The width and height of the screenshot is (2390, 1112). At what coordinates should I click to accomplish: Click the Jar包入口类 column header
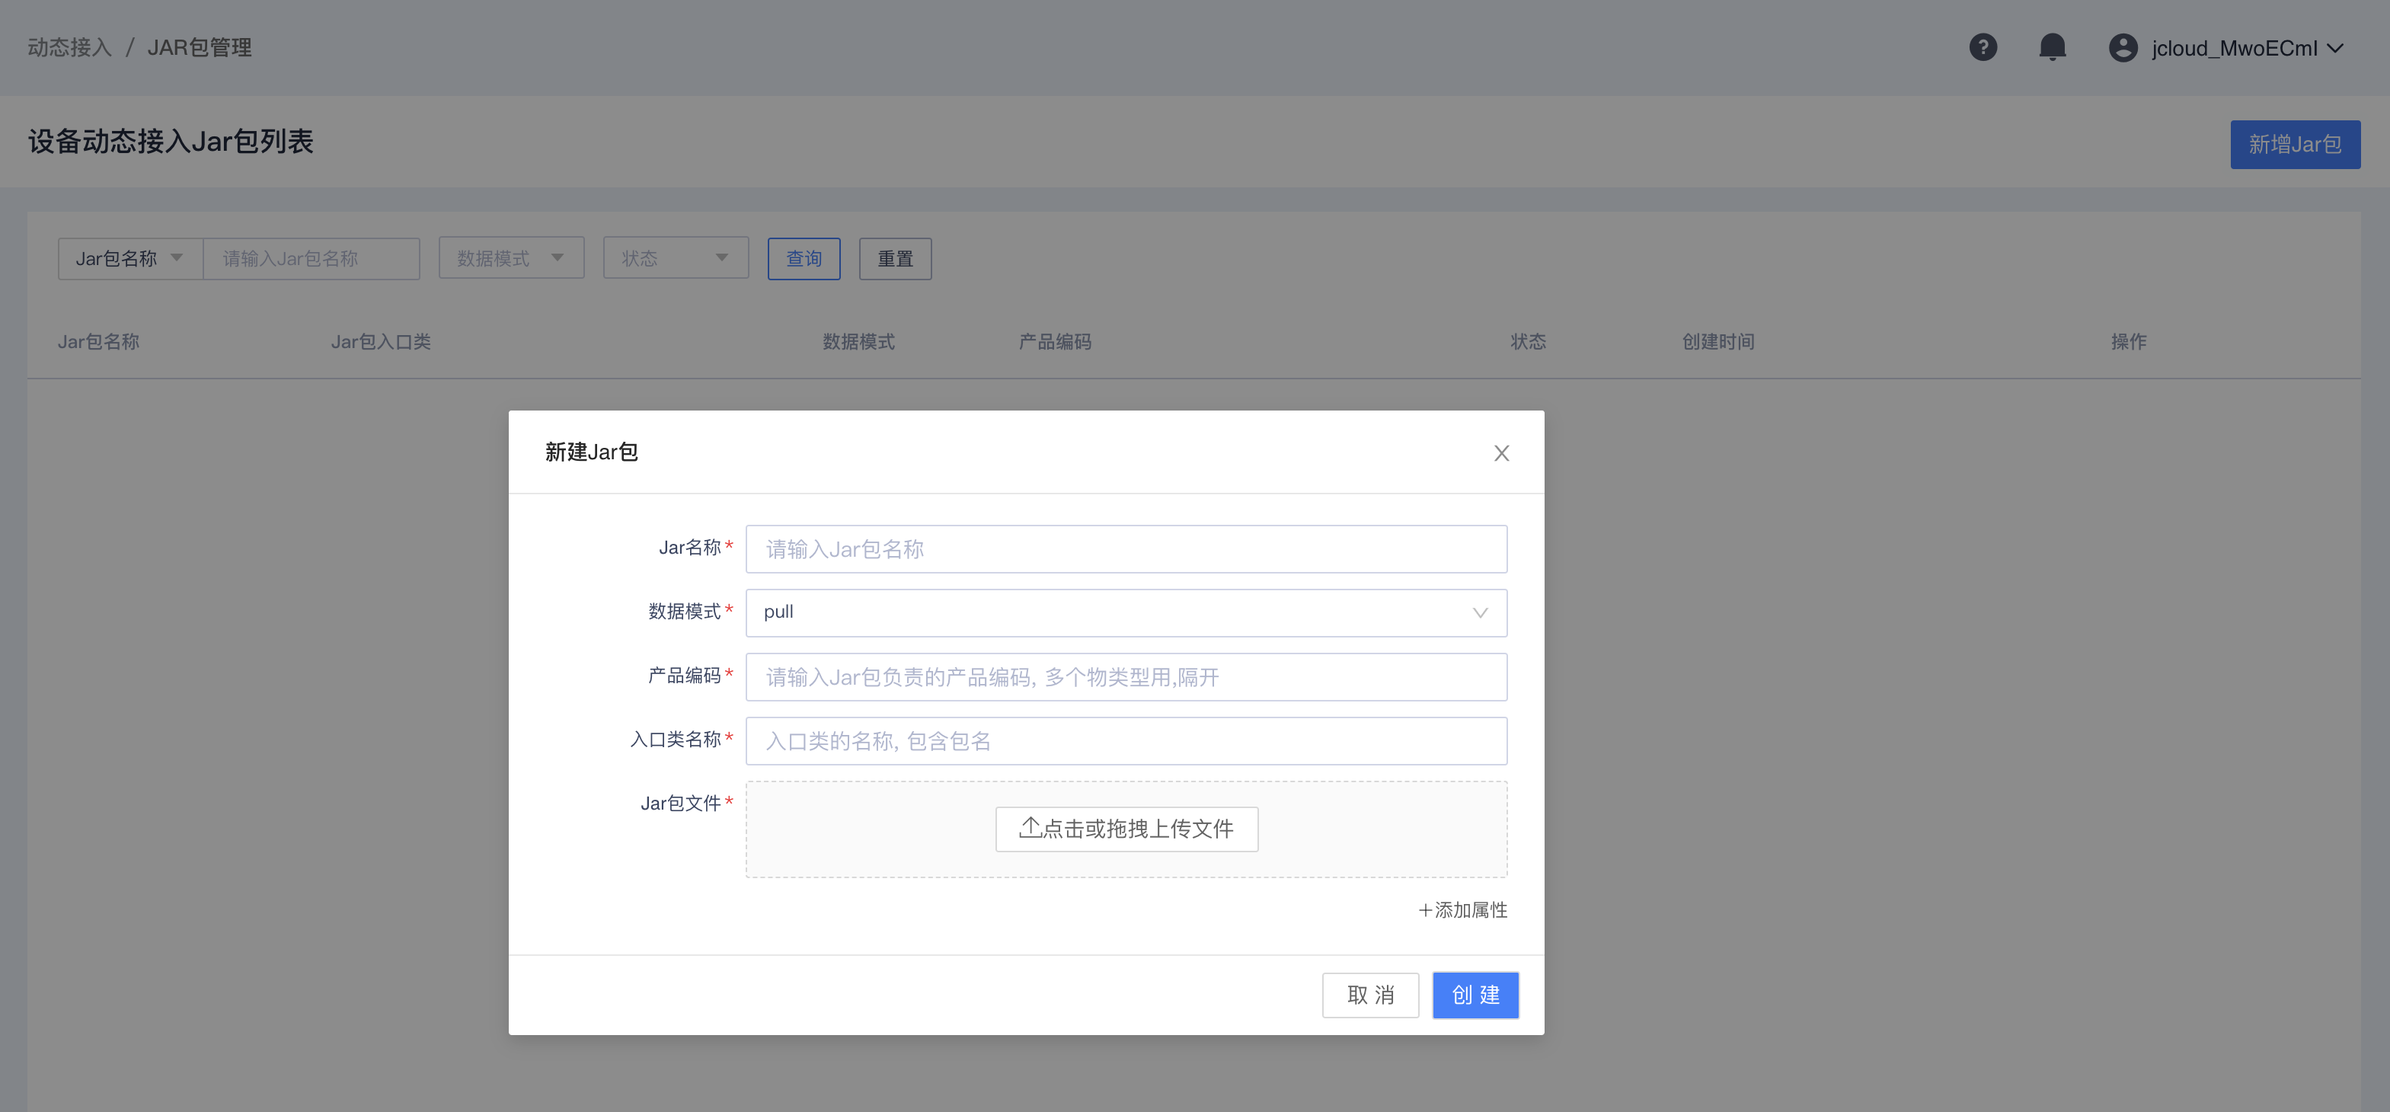pyautogui.click(x=380, y=342)
